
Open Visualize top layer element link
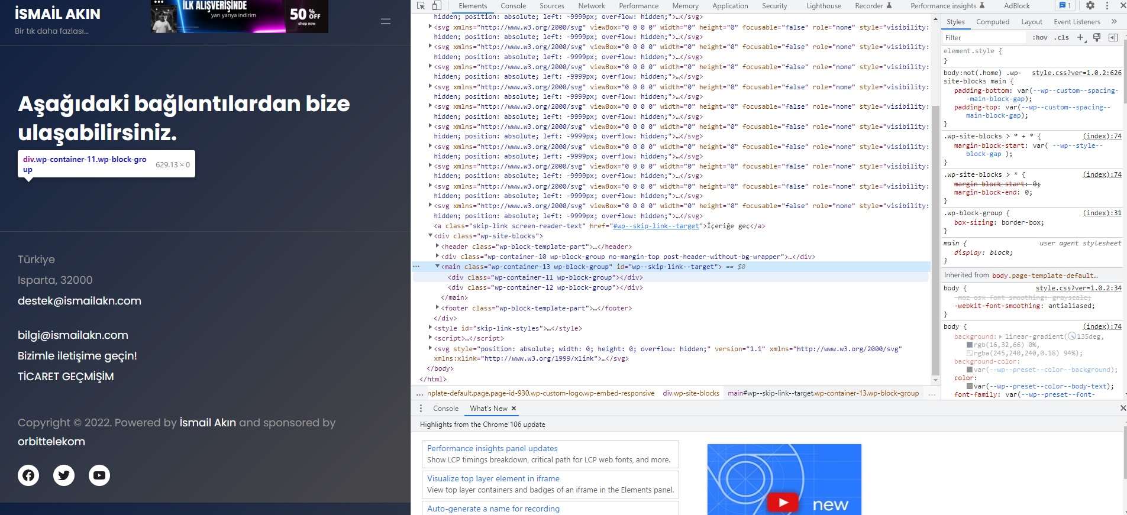point(493,478)
